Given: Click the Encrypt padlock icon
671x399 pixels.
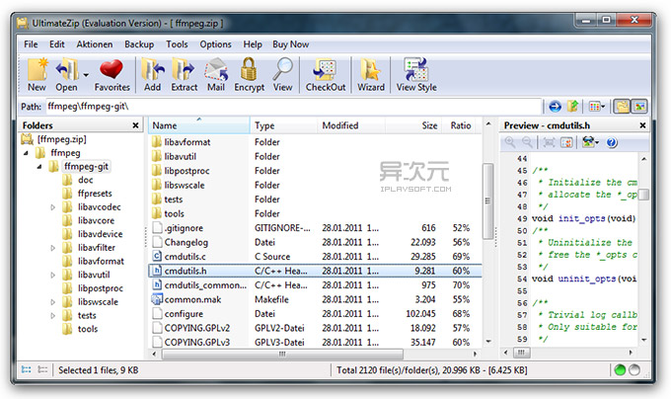Looking at the screenshot, I should (x=249, y=75).
